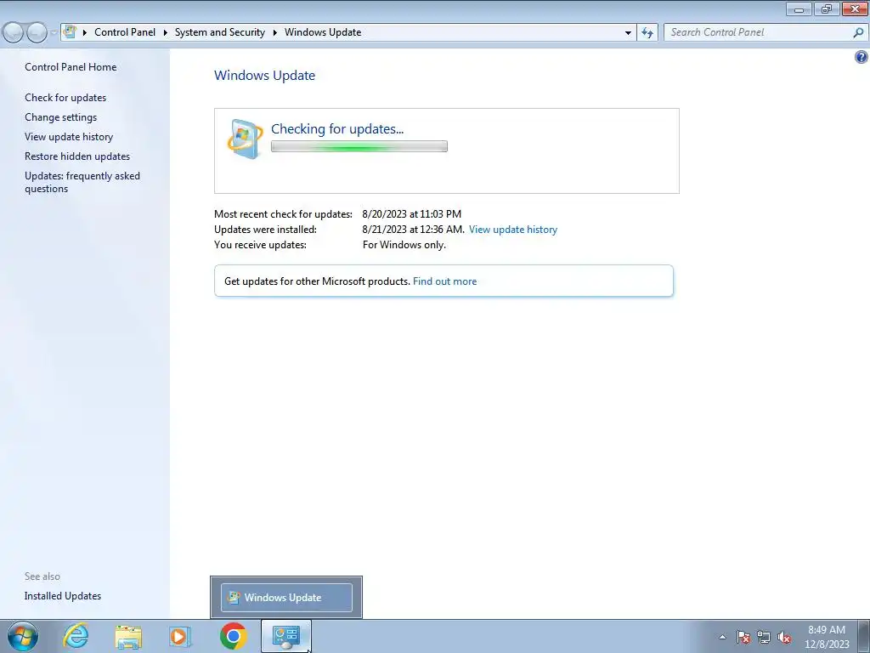This screenshot has height=653, width=870.
Task: Open the network icon in system tray
Action: click(x=764, y=637)
